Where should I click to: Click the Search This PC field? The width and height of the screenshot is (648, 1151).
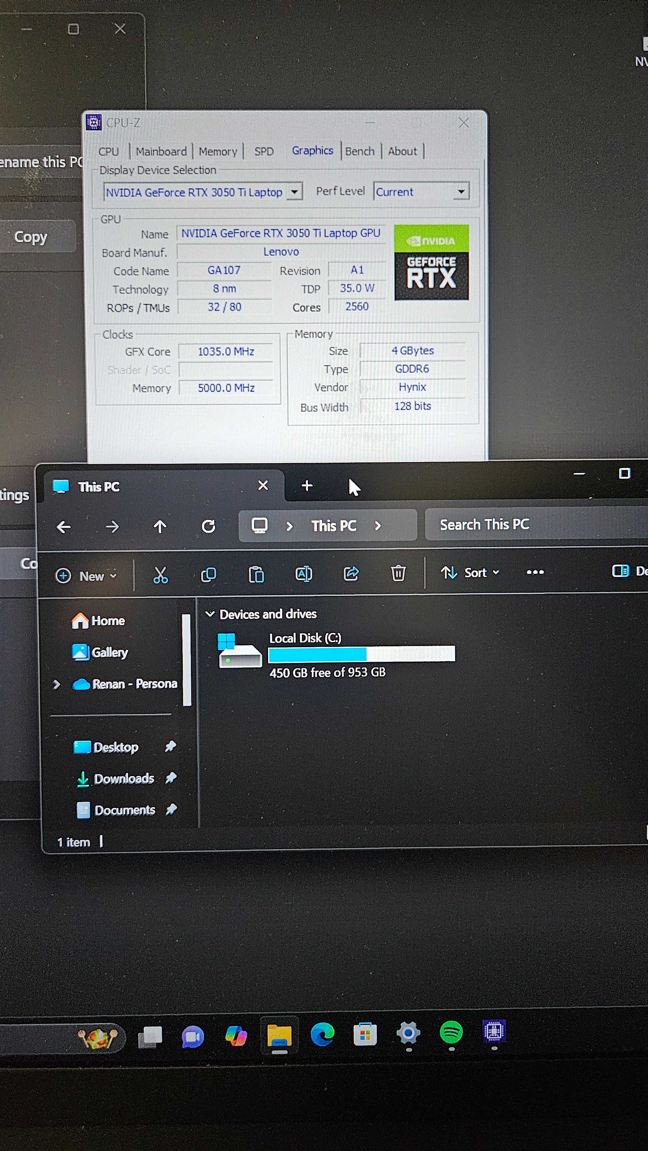pyautogui.click(x=536, y=525)
